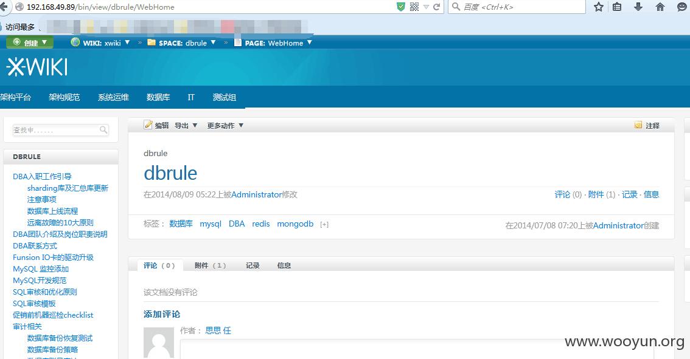The height and width of the screenshot is (359, 690).
Task: Open the 更多动作 more actions dropdown
Action: click(x=225, y=125)
